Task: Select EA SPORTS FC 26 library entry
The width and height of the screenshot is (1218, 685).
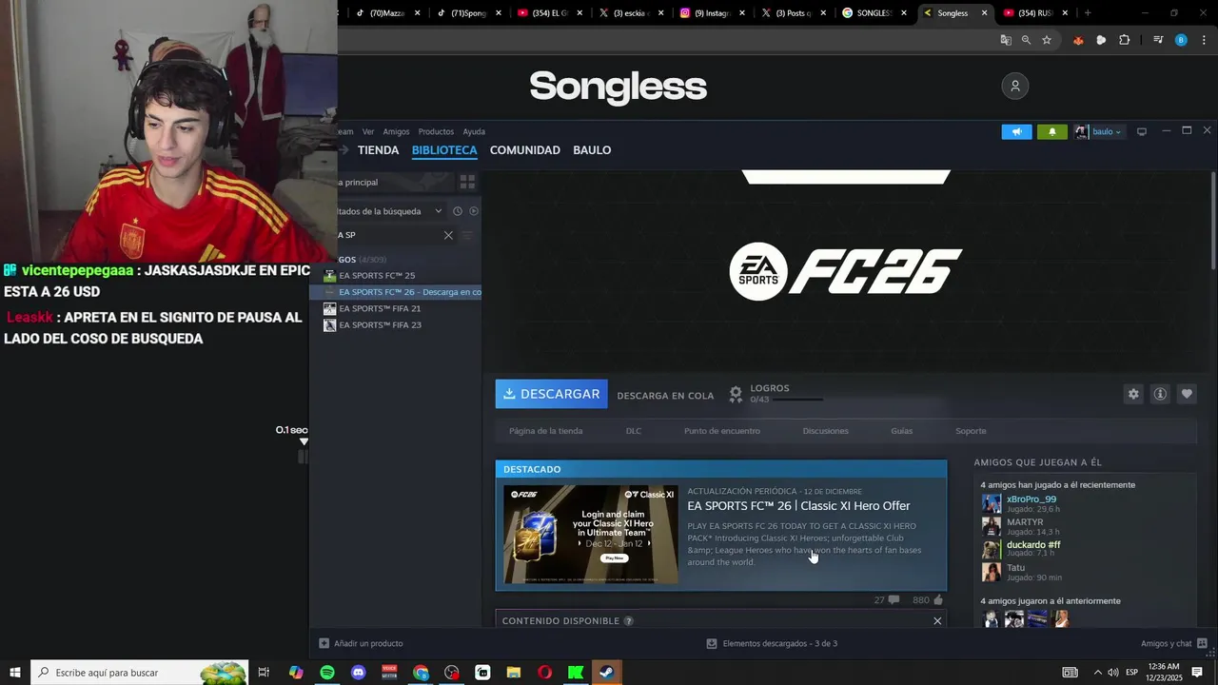Action: click(x=400, y=292)
